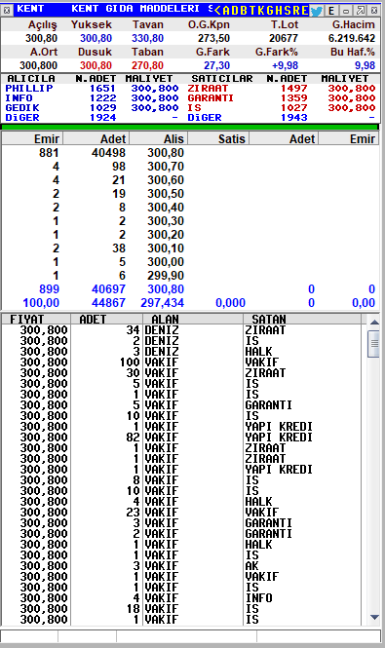
Task: Click the SATICILAR header in broker summary
Action: [222, 79]
